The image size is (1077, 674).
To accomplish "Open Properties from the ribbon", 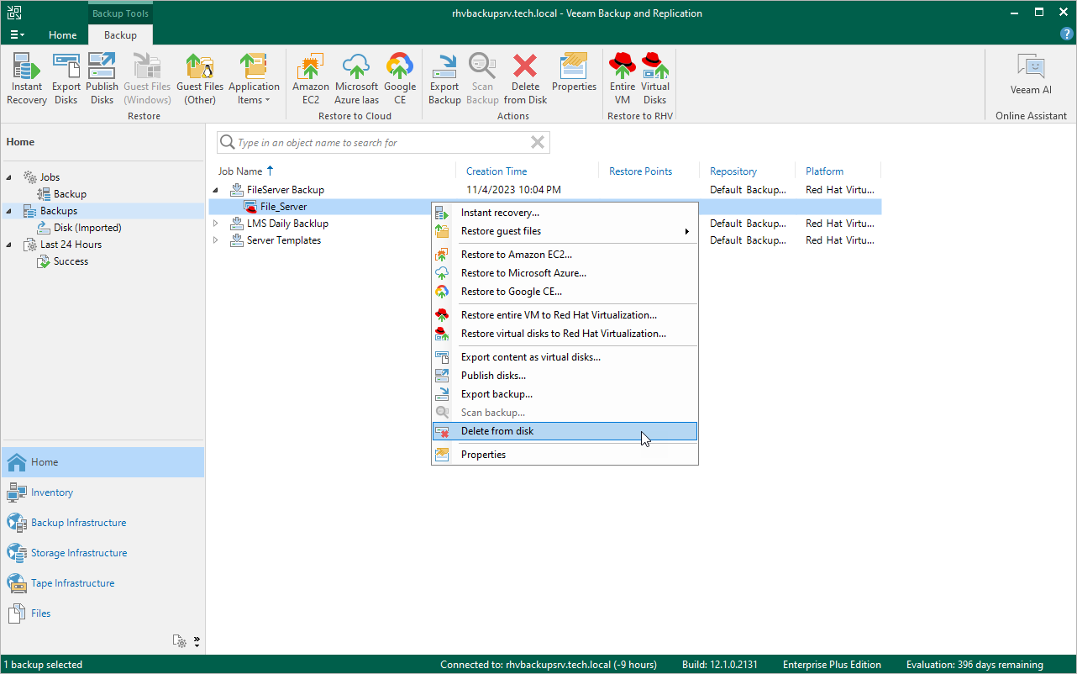I will click(574, 72).
